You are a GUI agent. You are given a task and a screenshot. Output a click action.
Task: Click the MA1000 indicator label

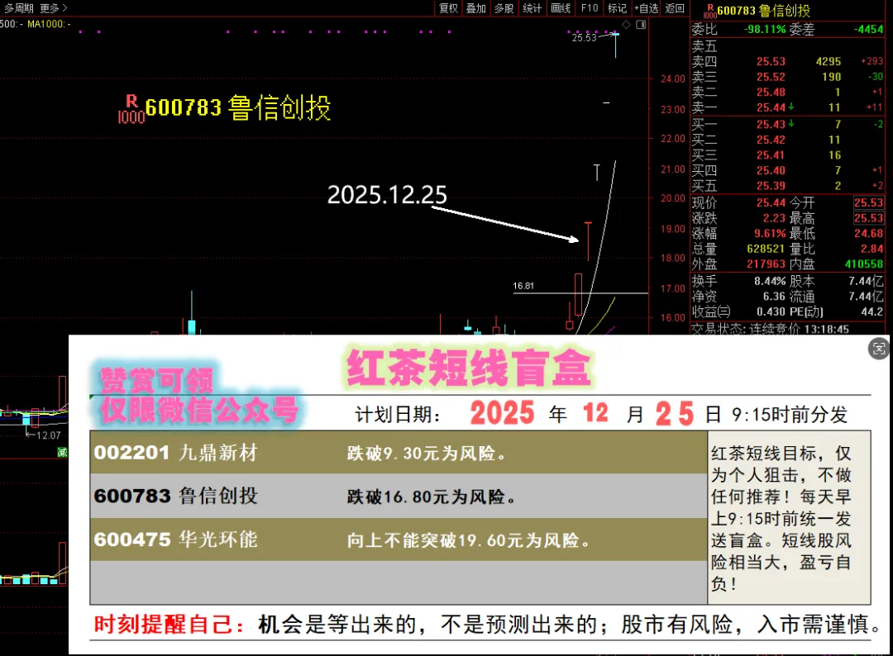49,24
